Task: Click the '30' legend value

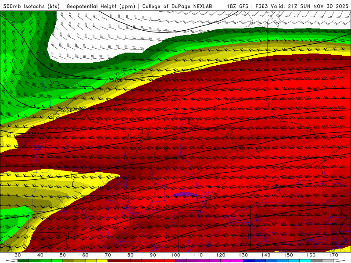Action: point(18,255)
